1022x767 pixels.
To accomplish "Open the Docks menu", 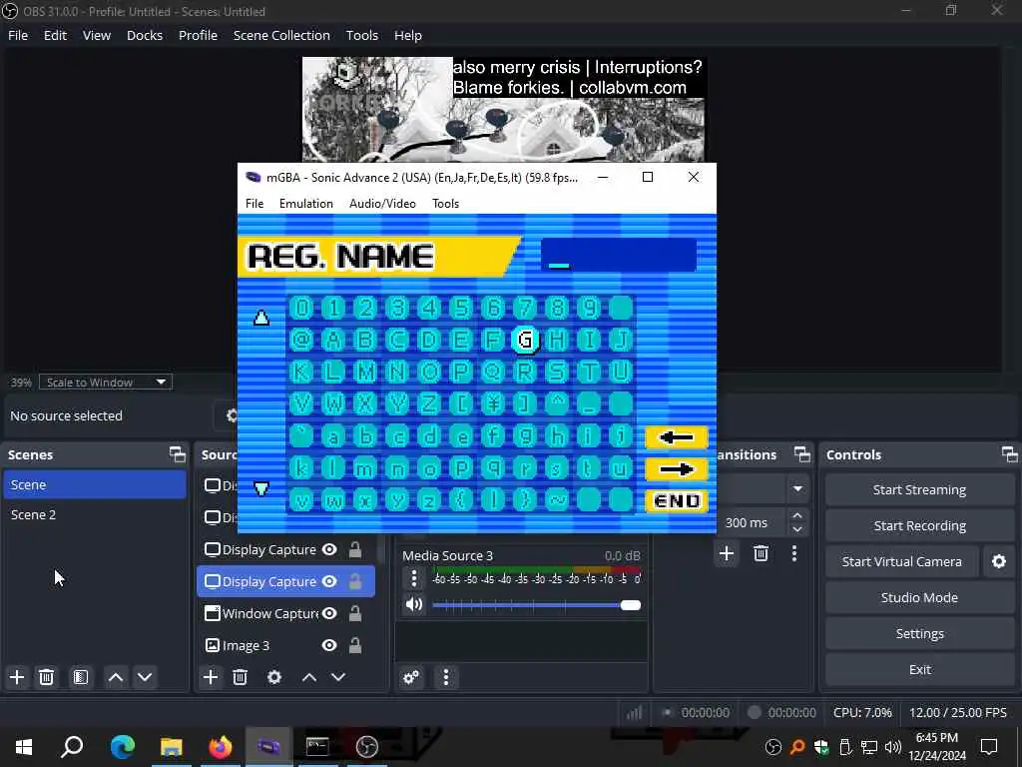I will [145, 35].
